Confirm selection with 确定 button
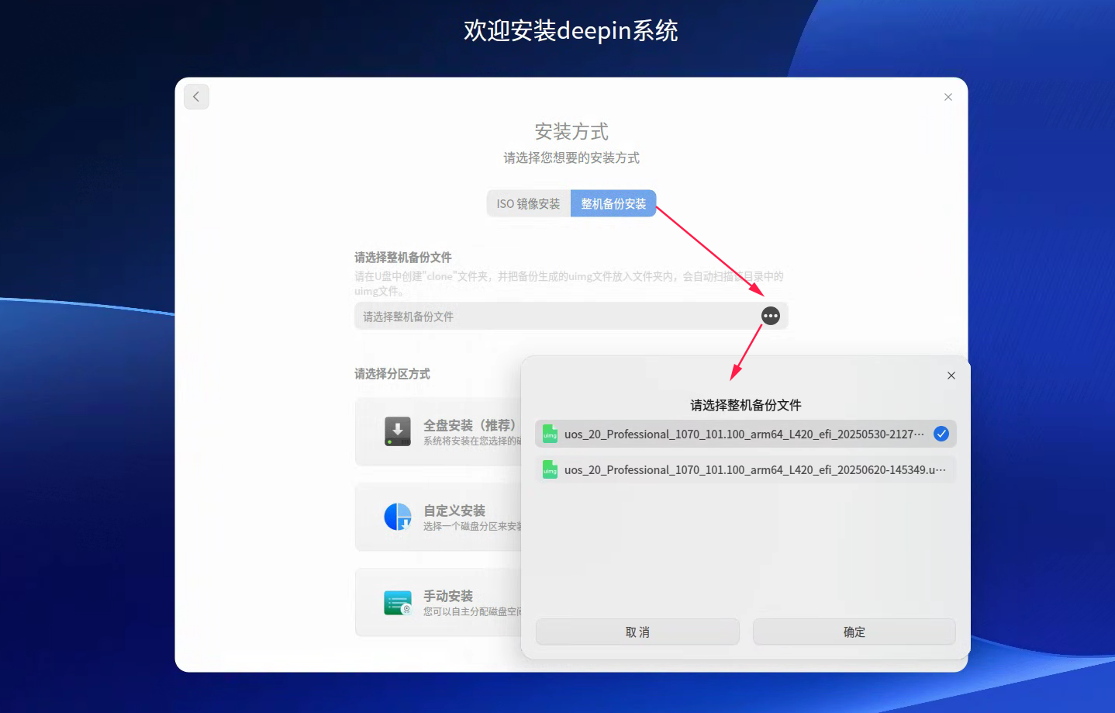The width and height of the screenshot is (1115, 713). [854, 632]
